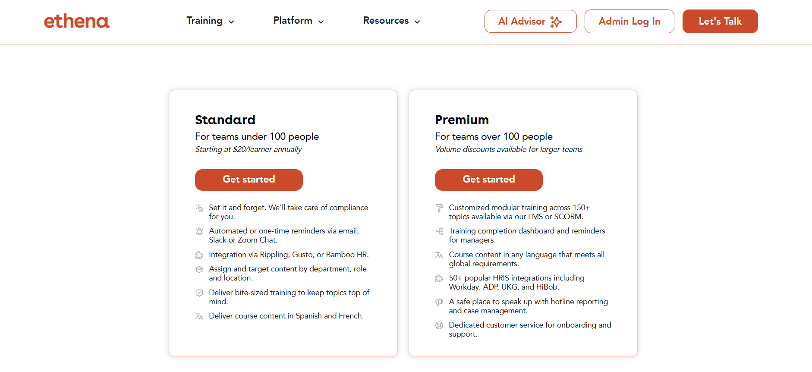Click the lifebuoy icon for dedicated customer service

pyautogui.click(x=439, y=325)
